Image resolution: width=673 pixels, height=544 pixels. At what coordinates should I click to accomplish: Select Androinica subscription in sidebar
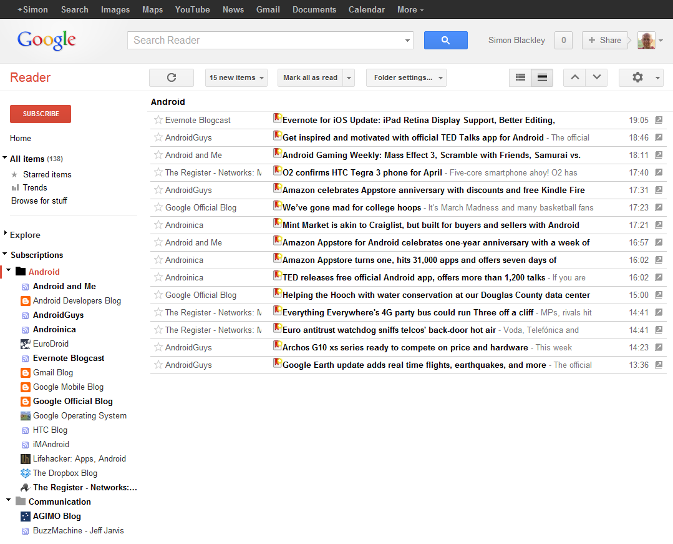coord(54,330)
